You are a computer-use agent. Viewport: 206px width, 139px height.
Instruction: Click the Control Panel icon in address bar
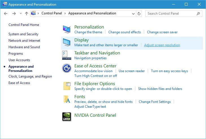(x=33, y=13)
